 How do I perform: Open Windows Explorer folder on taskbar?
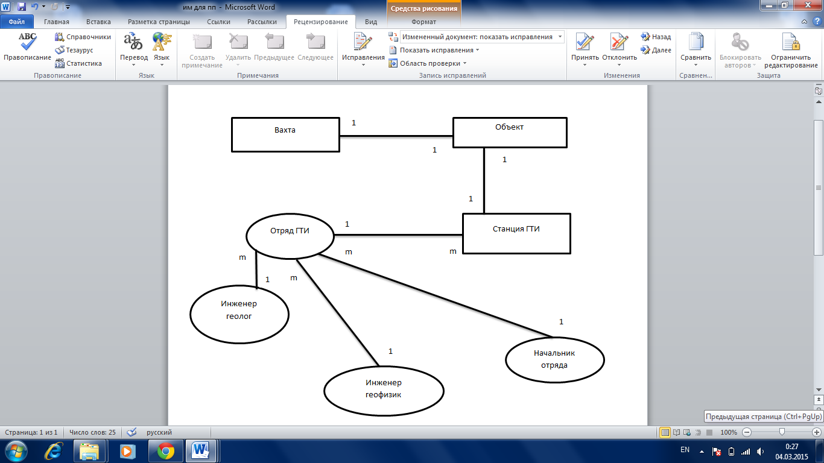[90, 450]
